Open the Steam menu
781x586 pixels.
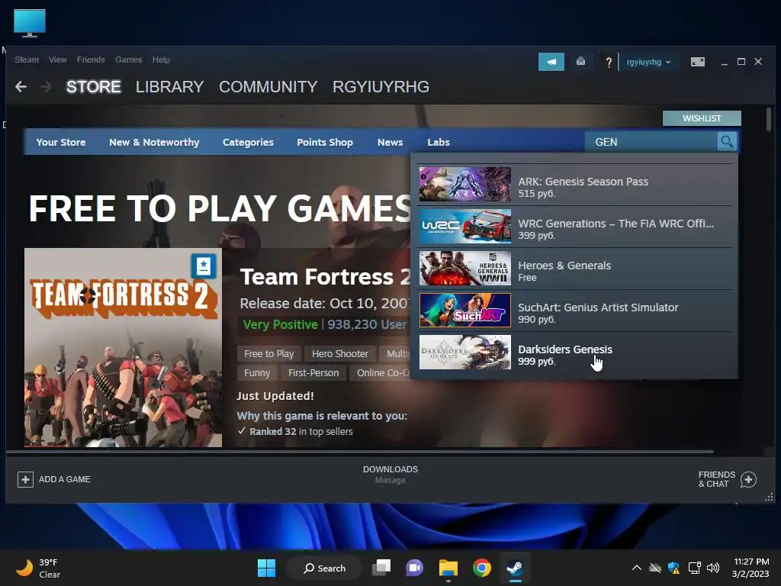[27, 60]
